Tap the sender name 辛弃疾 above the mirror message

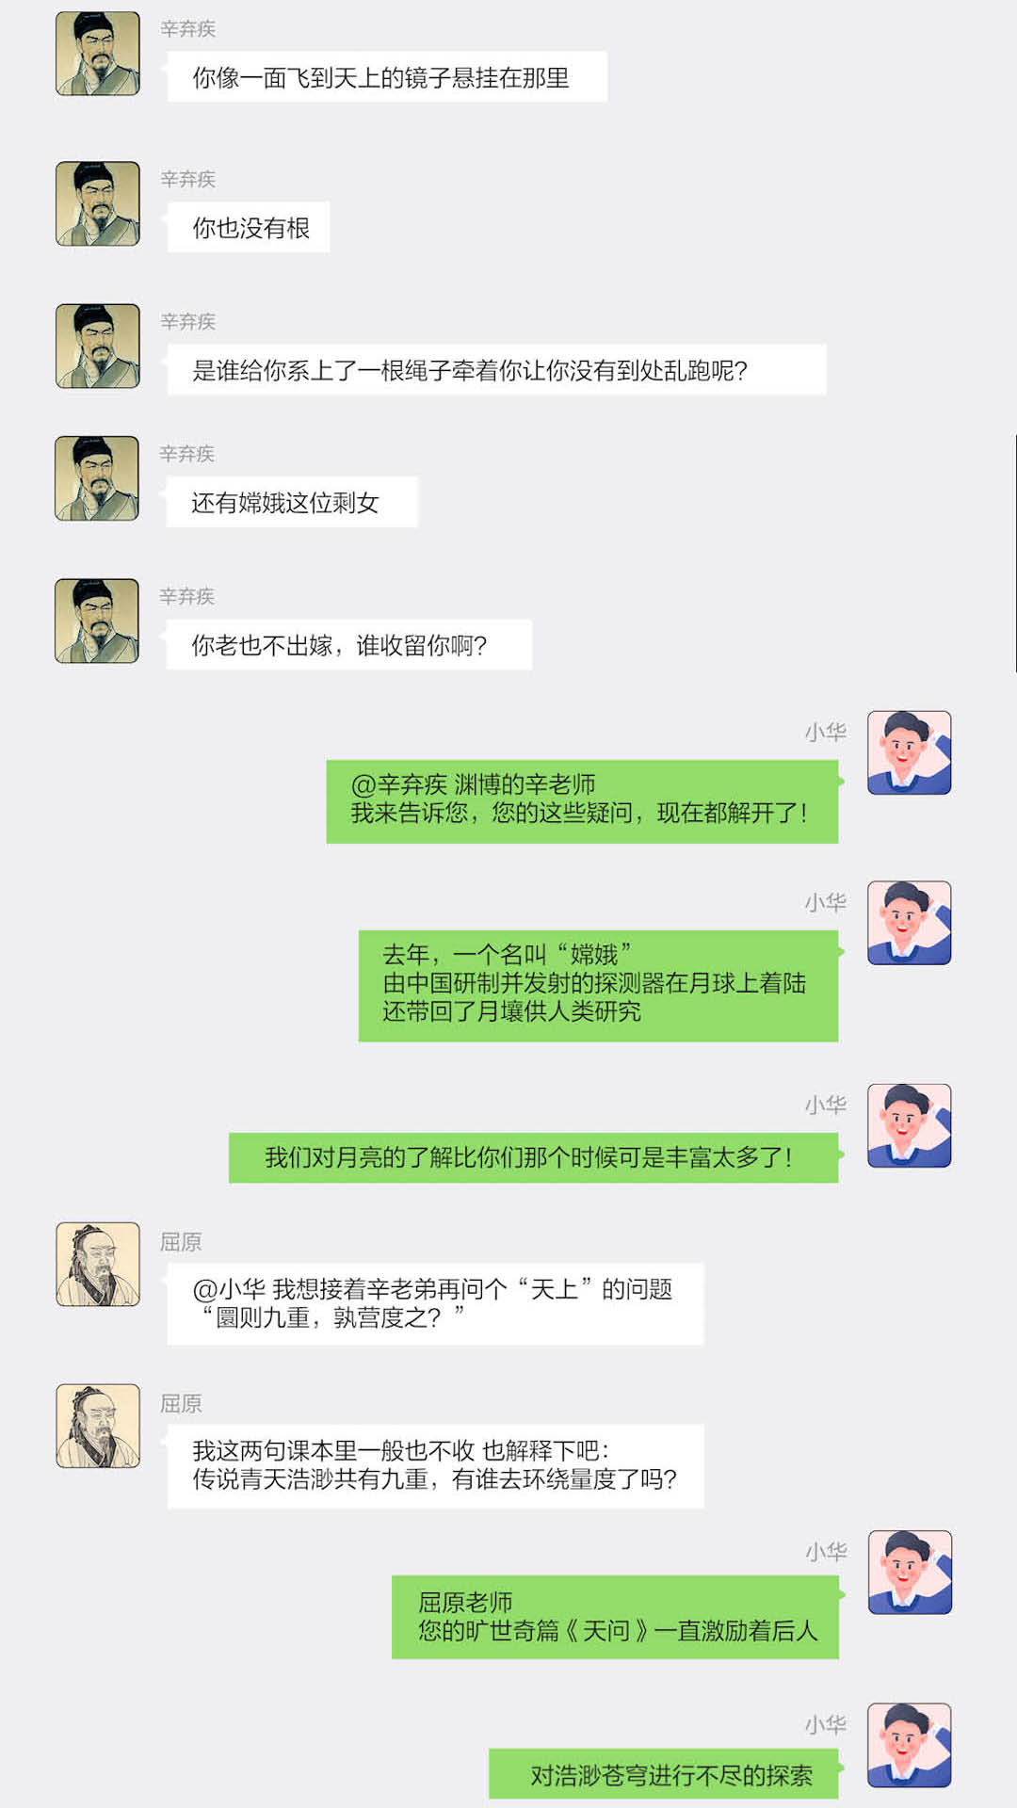188,29
